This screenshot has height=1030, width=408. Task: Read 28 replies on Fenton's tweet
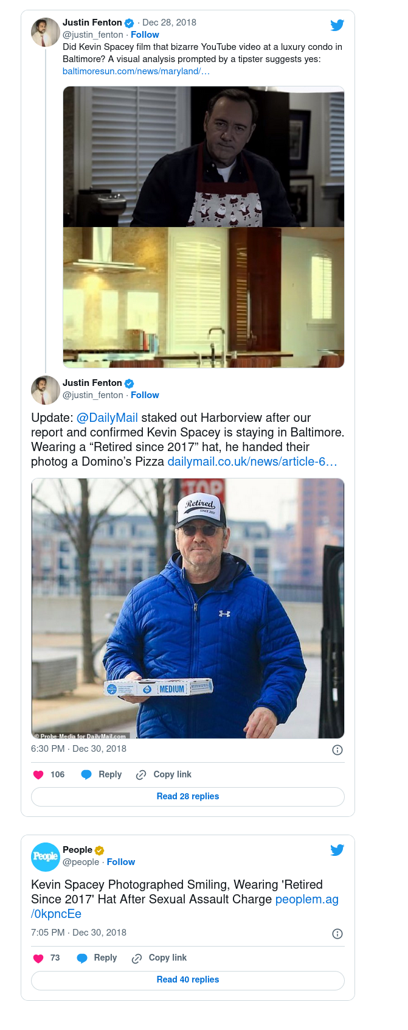[188, 796]
